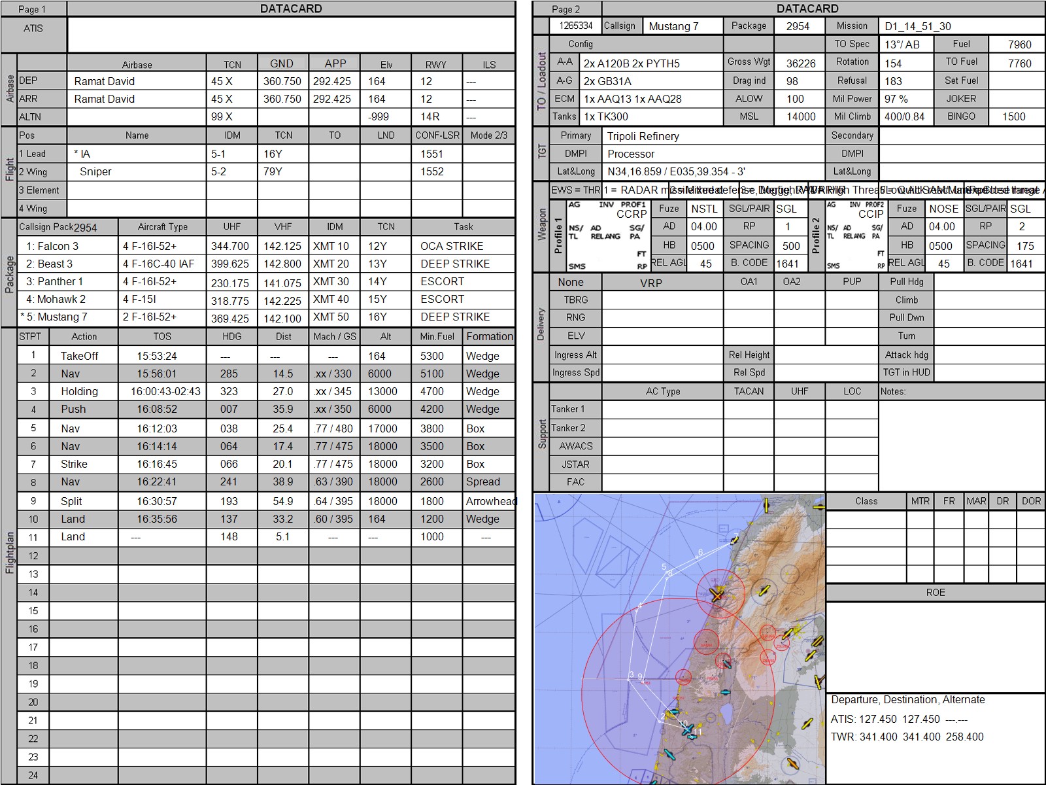
Task: Select the callsign value 'Mustang 7' on Page 2
Action: pyautogui.click(x=673, y=26)
